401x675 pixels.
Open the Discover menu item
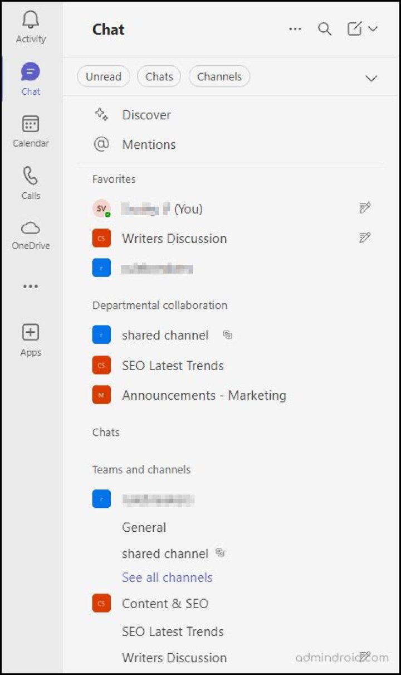click(x=146, y=115)
